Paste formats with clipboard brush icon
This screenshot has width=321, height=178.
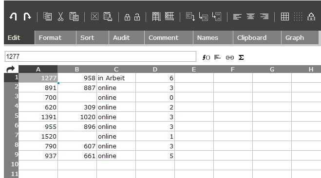(108, 17)
